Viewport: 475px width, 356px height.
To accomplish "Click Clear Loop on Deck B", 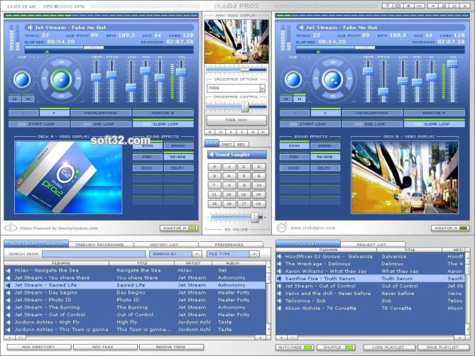I will (434, 124).
